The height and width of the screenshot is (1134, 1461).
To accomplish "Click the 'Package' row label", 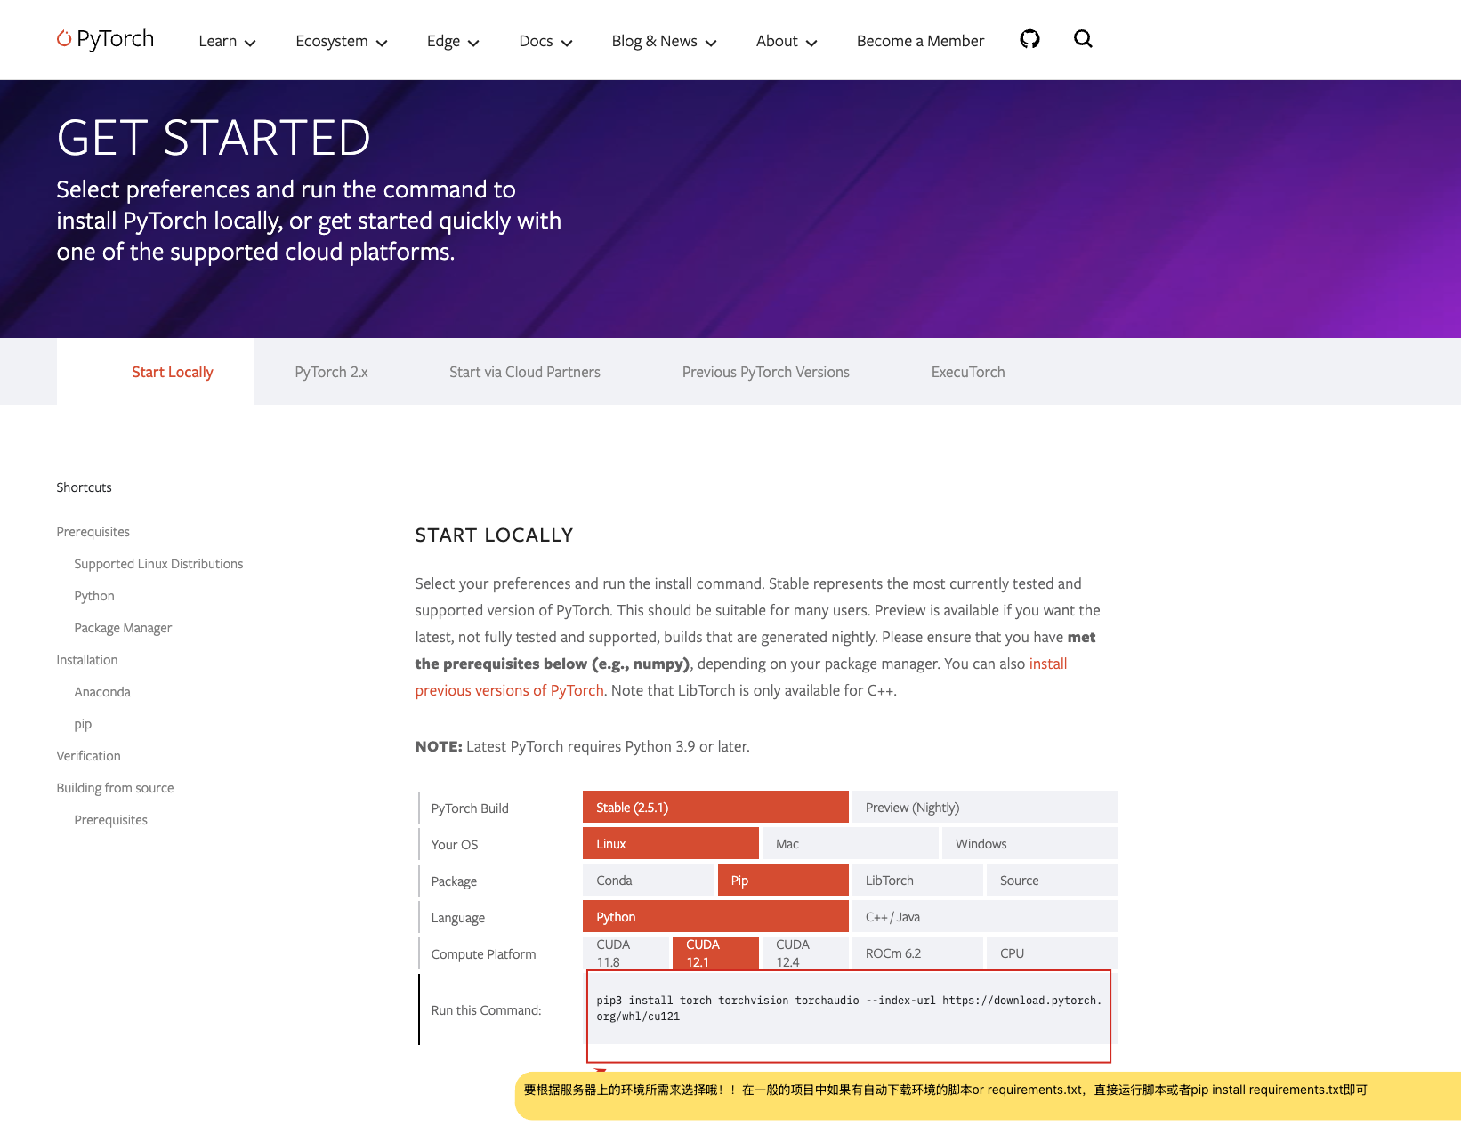I will click(454, 881).
